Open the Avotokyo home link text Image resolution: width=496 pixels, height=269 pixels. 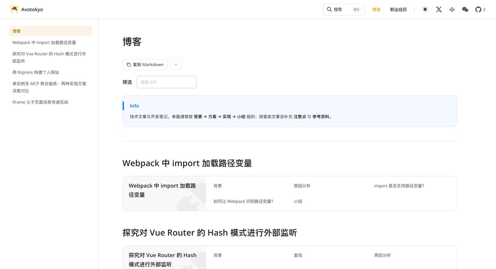pos(32,9)
